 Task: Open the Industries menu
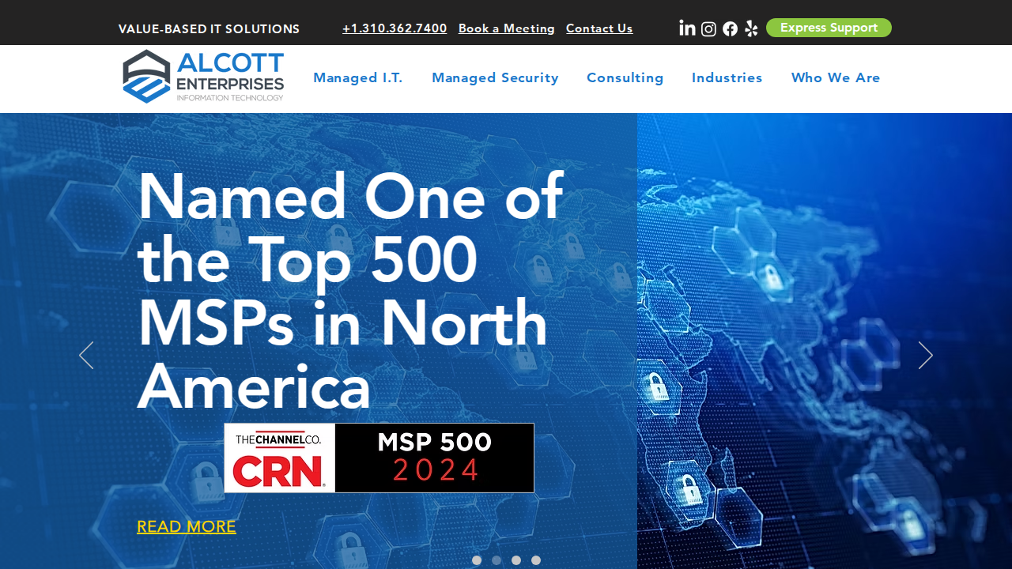[727, 77]
